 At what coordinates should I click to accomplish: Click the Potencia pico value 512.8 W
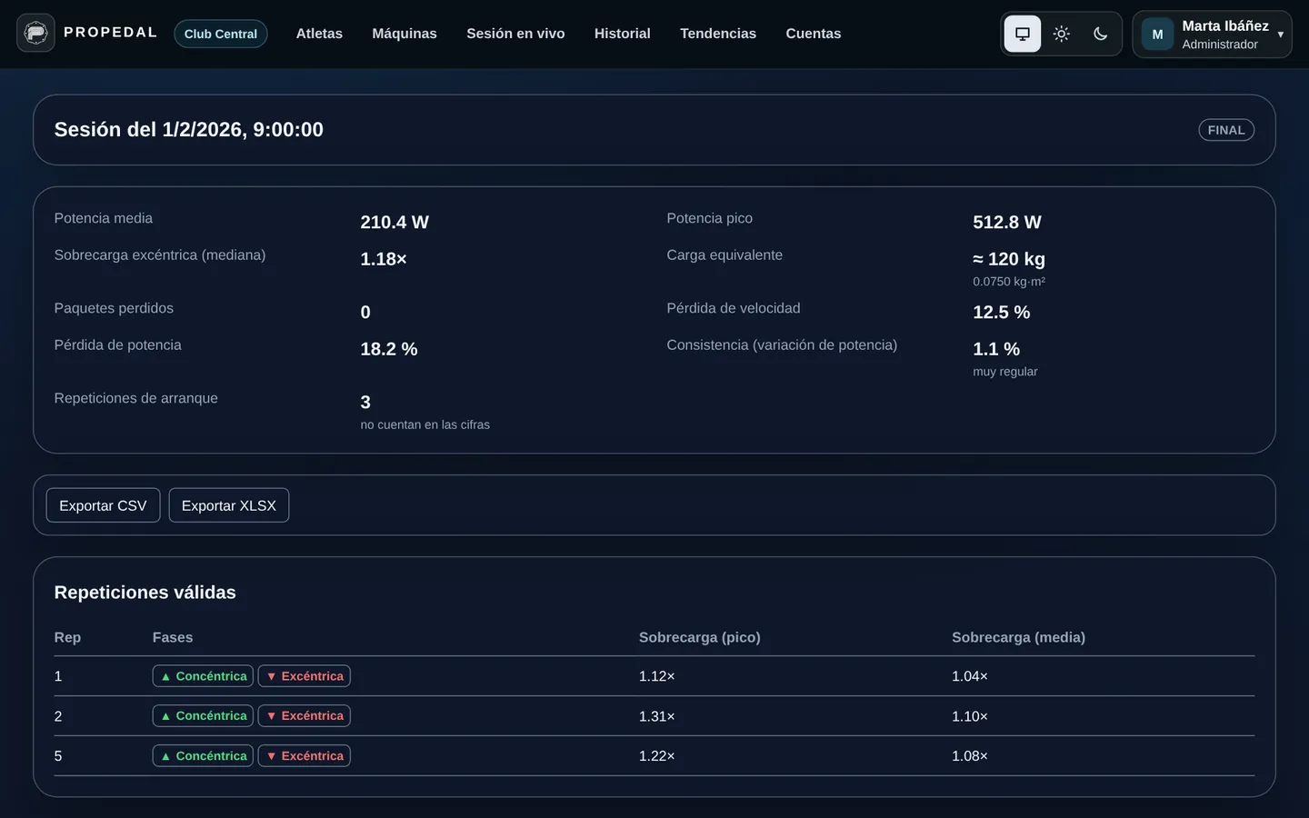coord(1007,222)
